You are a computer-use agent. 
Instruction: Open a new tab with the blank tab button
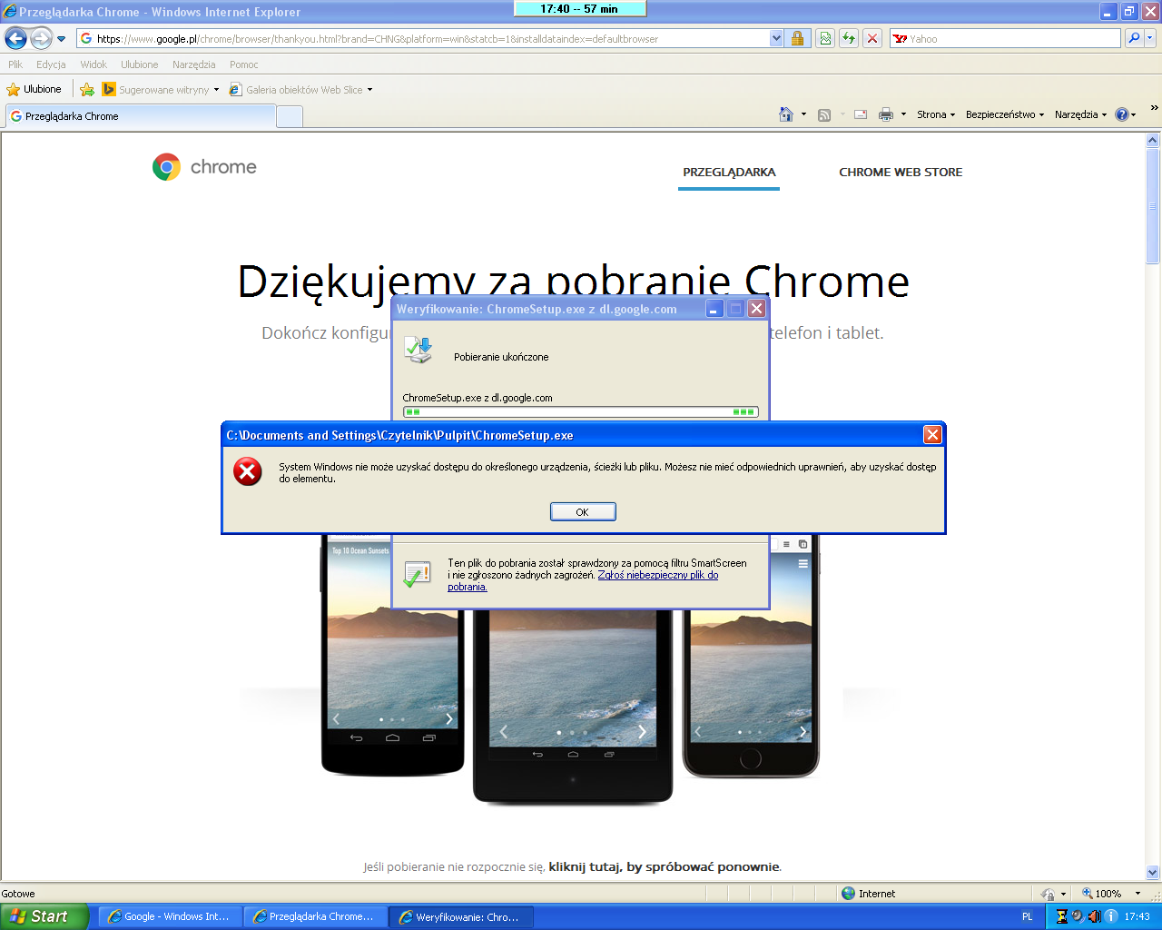pos(289,116)
